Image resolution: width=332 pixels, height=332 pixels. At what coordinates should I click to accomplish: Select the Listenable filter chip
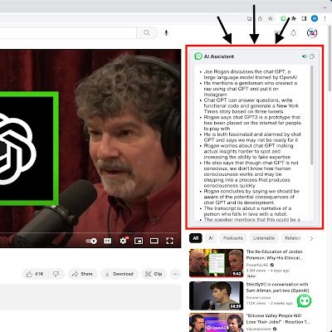coord(264,238)
